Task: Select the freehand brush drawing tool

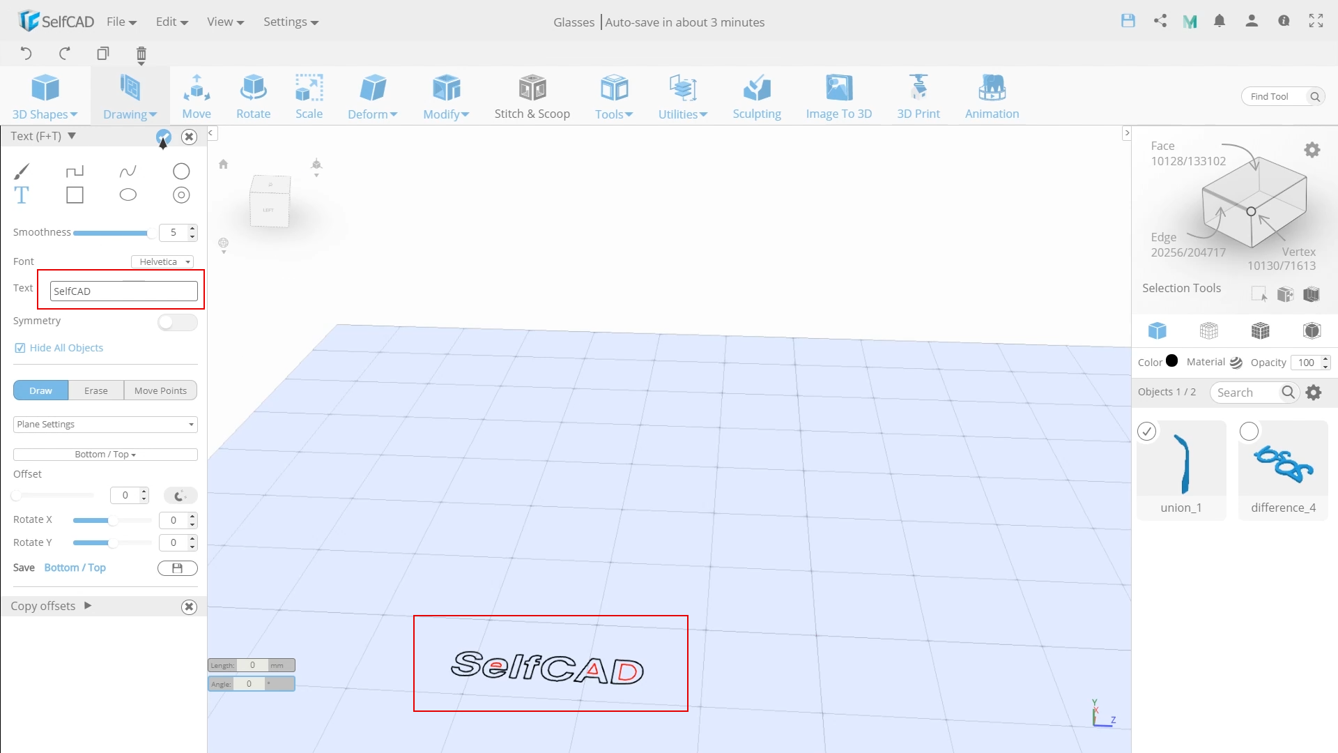Action: [x=22, y=171]
